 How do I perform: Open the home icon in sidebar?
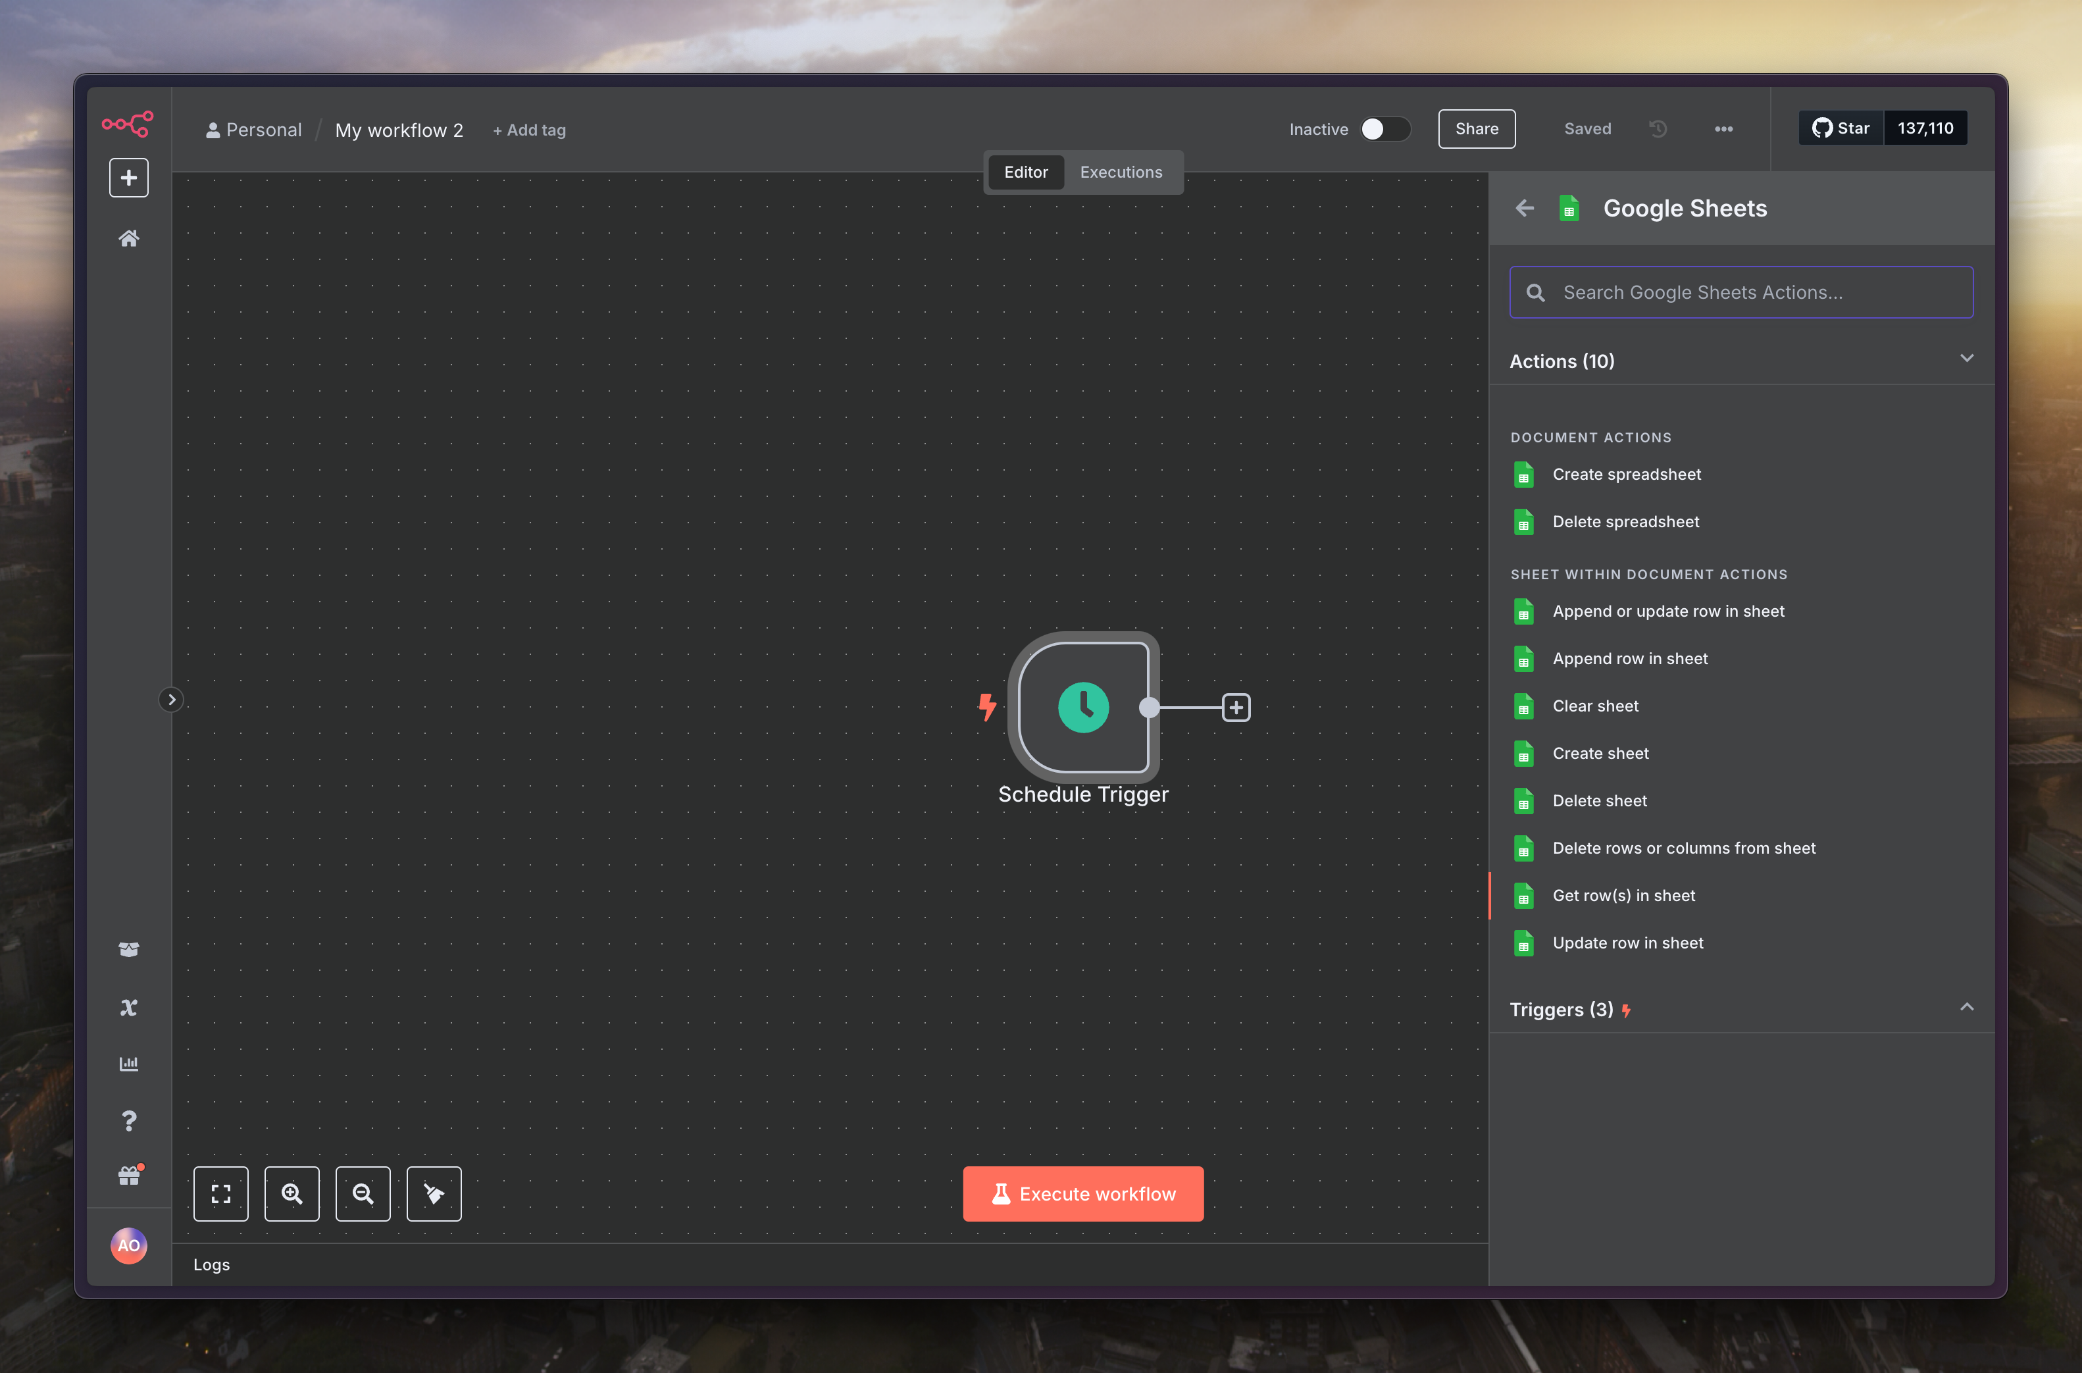pyautogui.click(x=129, y=238)
